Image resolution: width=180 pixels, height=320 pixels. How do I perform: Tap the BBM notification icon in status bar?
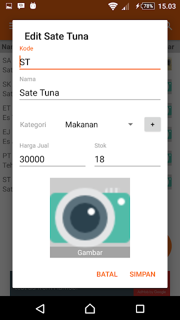(21, 6)
